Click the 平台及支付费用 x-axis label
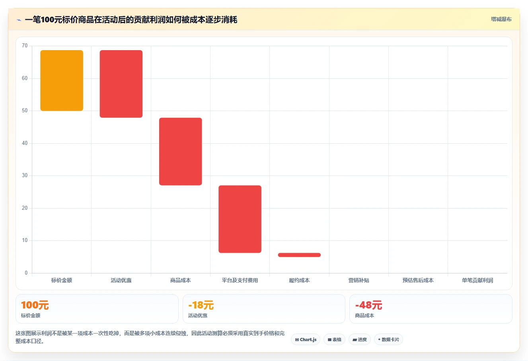 (x=240, y=280)
